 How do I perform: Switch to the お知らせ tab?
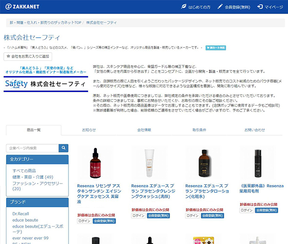point(89,130)
